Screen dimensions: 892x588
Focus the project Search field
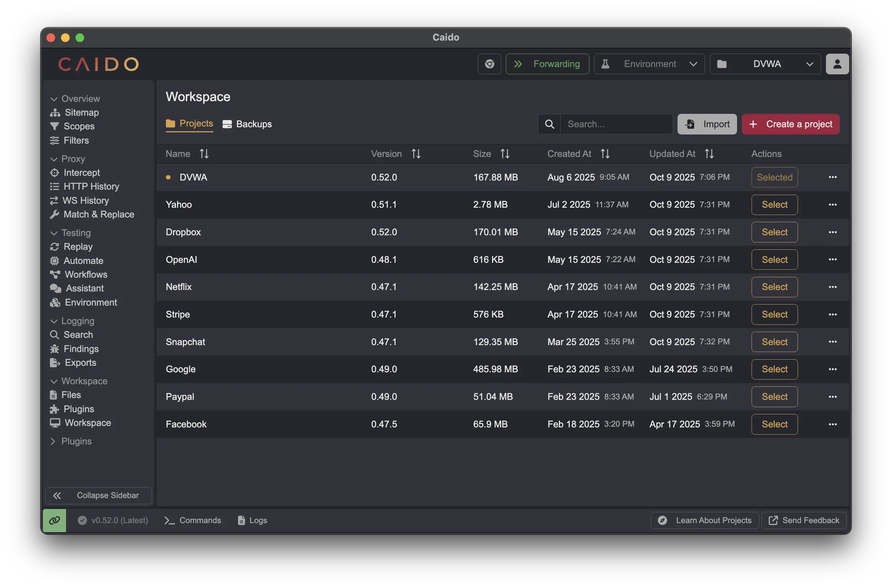(x=617, y=124)
